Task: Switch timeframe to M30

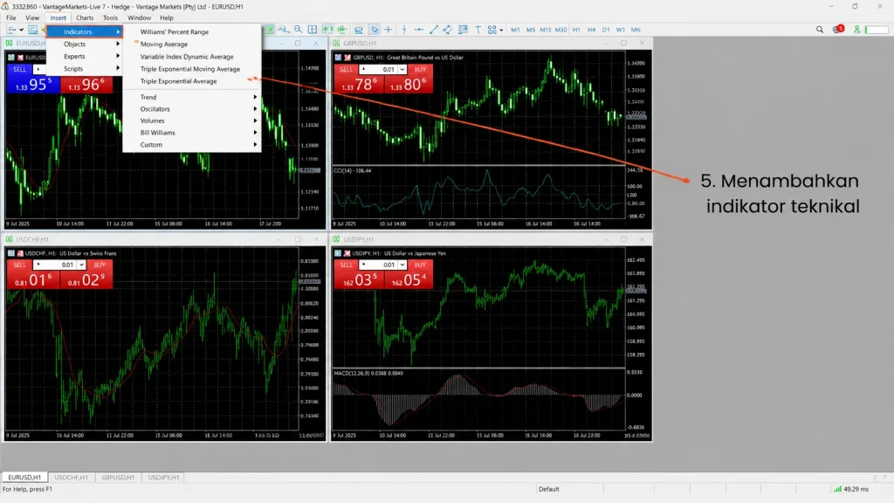Action: (x=561, y=30)
